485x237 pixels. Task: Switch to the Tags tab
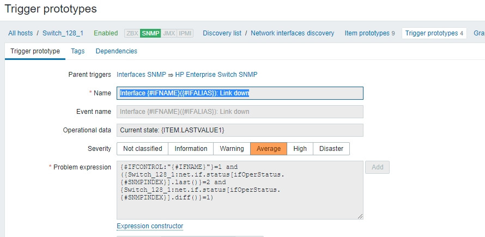point(77,51)
